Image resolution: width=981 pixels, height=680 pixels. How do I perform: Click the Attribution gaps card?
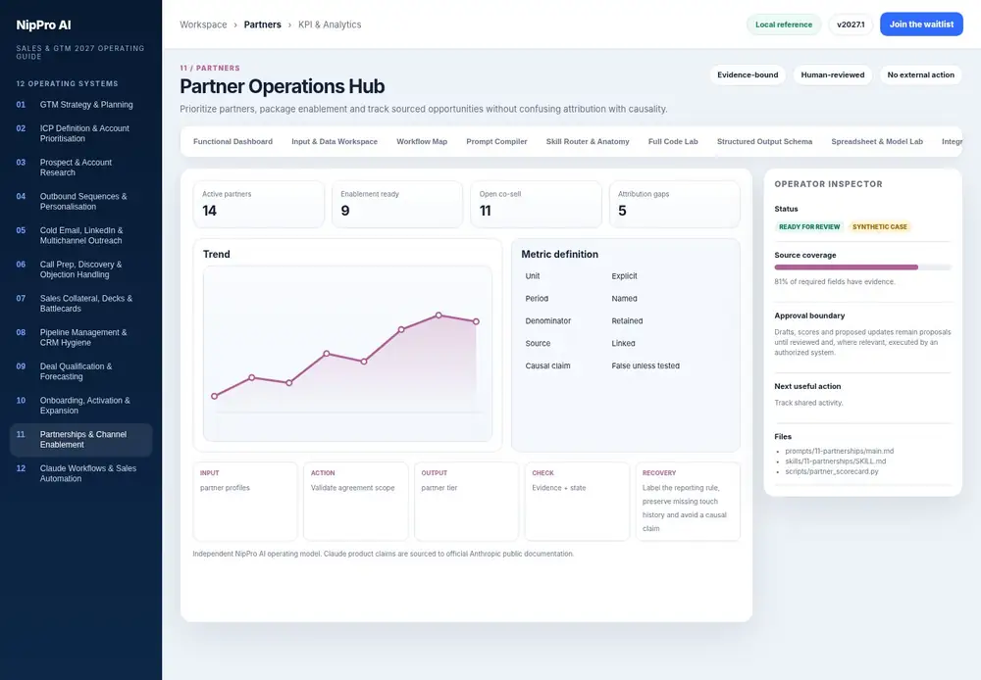point(675,205)
